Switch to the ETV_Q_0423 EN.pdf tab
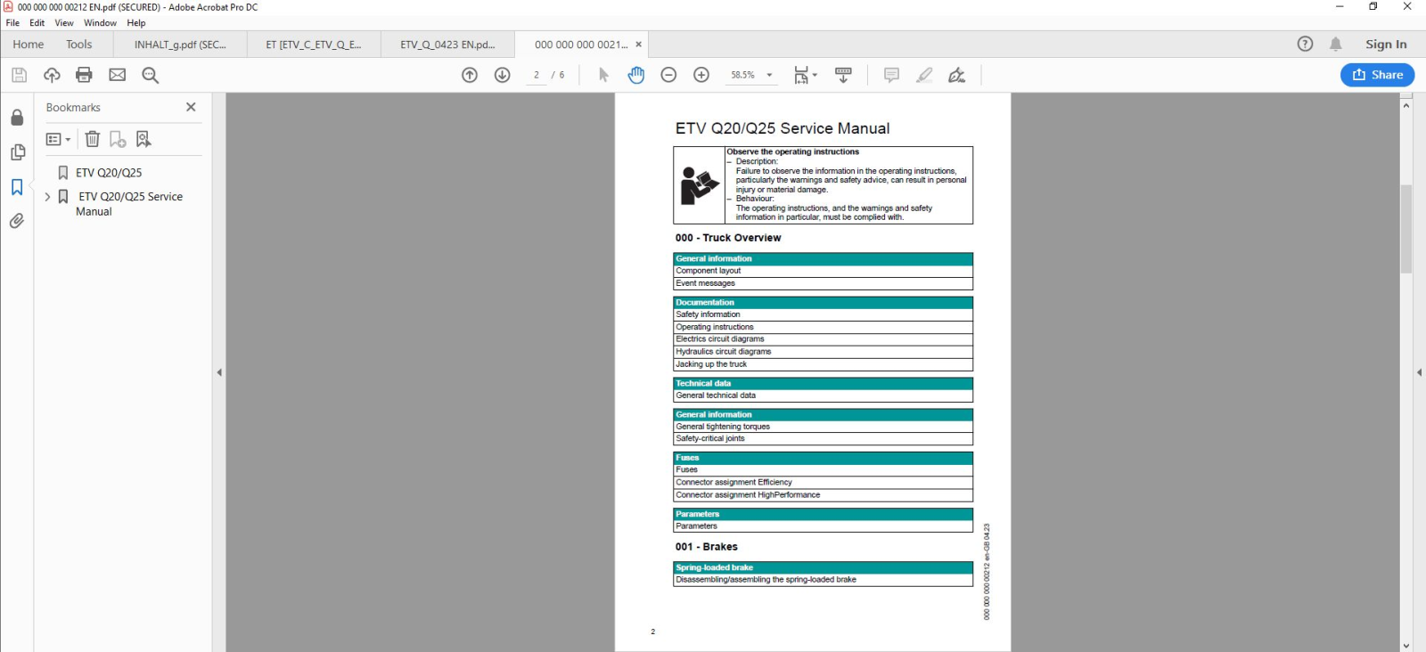Image resolution: width=1426 pixels, height=652 pixels. (447, 45)
